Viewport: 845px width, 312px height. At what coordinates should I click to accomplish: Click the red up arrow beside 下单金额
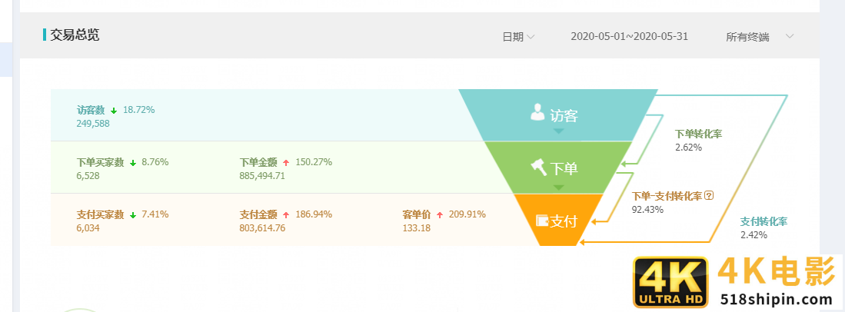(x=286, y=163)
